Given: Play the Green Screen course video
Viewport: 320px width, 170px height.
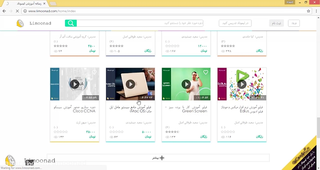Looking at the screenshot, I should click(186, 84).
